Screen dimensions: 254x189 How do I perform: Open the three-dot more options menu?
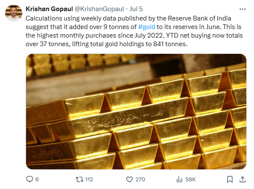tap(242, 9)
